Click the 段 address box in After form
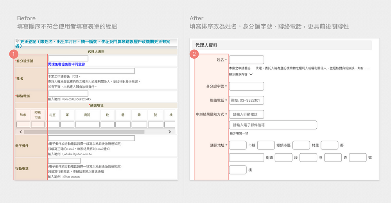The width and height of the screenshot is (391, 203). point(283,158)
